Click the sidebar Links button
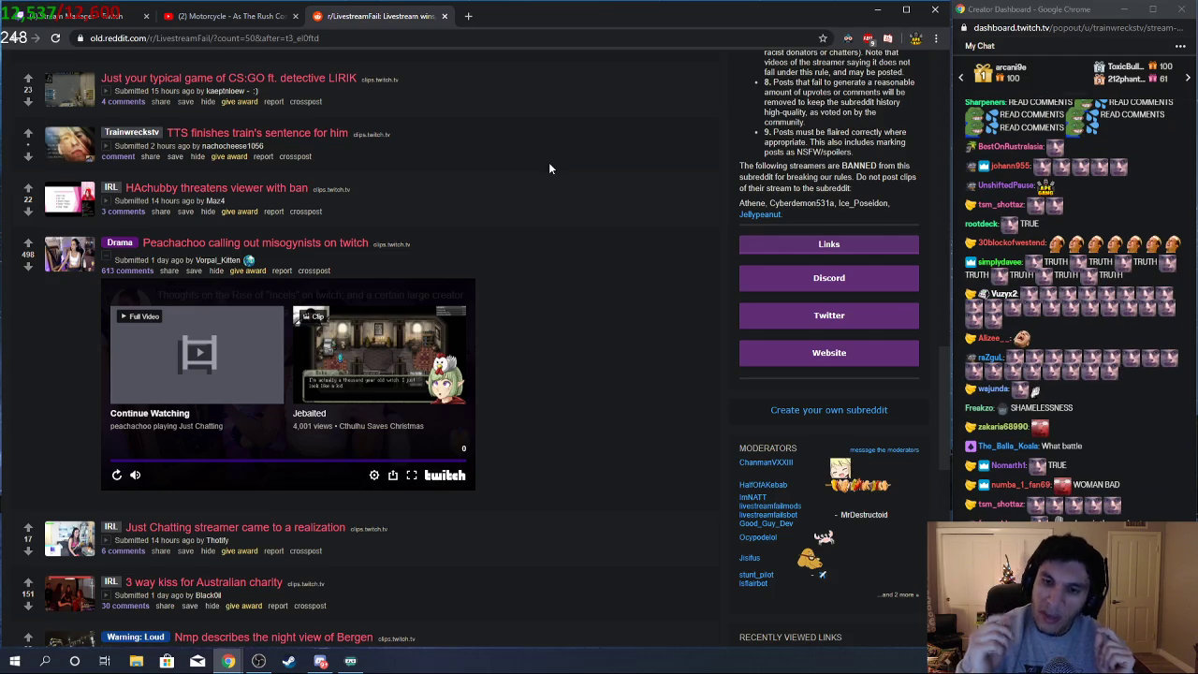Screen dimensions: 1198x674 tap(829, 244)
